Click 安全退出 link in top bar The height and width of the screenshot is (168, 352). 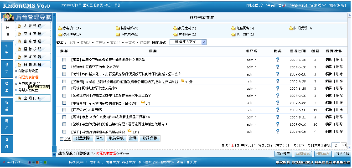pyautogui.click(x=337, y=5)
